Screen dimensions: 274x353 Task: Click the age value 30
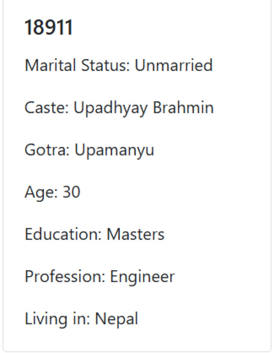pos(71,192)
